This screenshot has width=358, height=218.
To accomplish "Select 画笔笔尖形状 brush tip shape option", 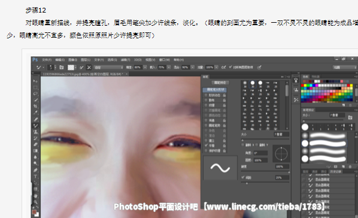I will [215, 90].
